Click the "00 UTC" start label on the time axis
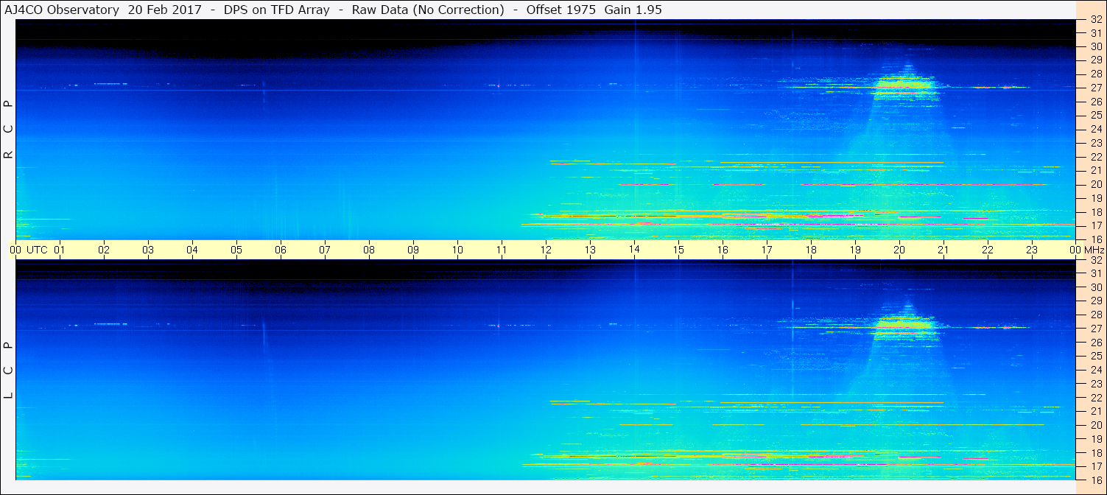 [29, 250]
